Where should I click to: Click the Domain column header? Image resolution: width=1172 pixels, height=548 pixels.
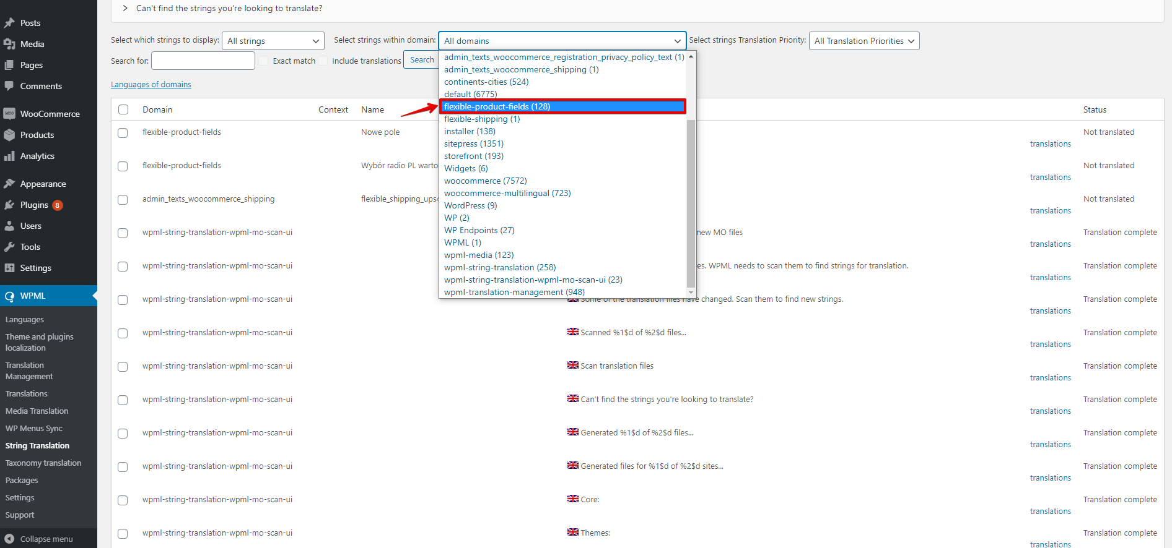[157, 109]
